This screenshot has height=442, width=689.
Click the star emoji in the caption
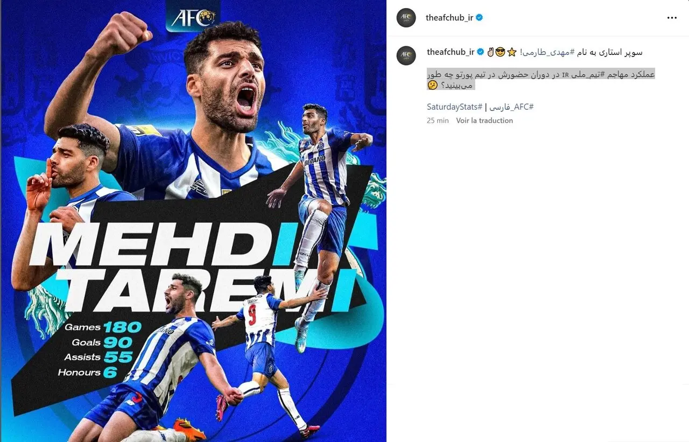tap(512, 52)
